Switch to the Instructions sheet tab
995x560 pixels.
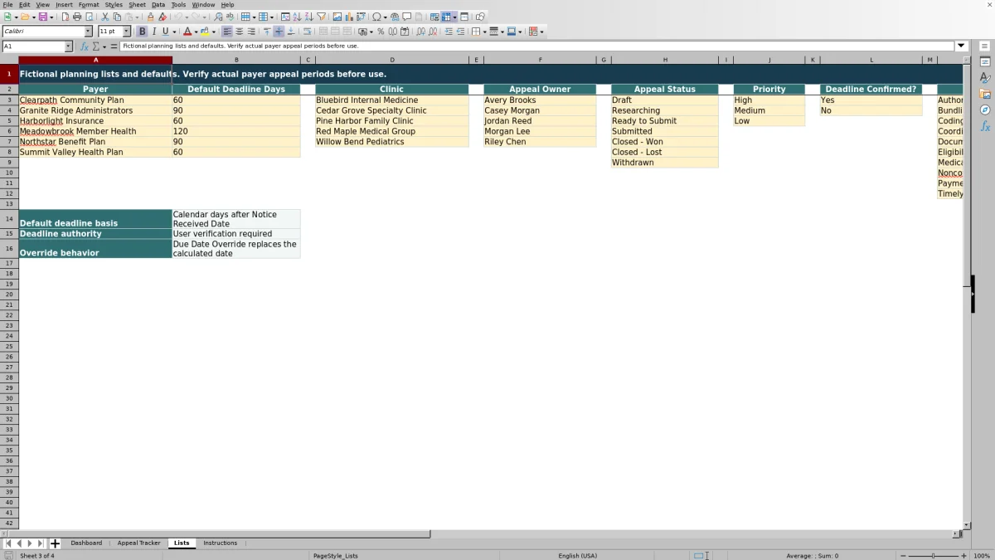tap(220, 543)
